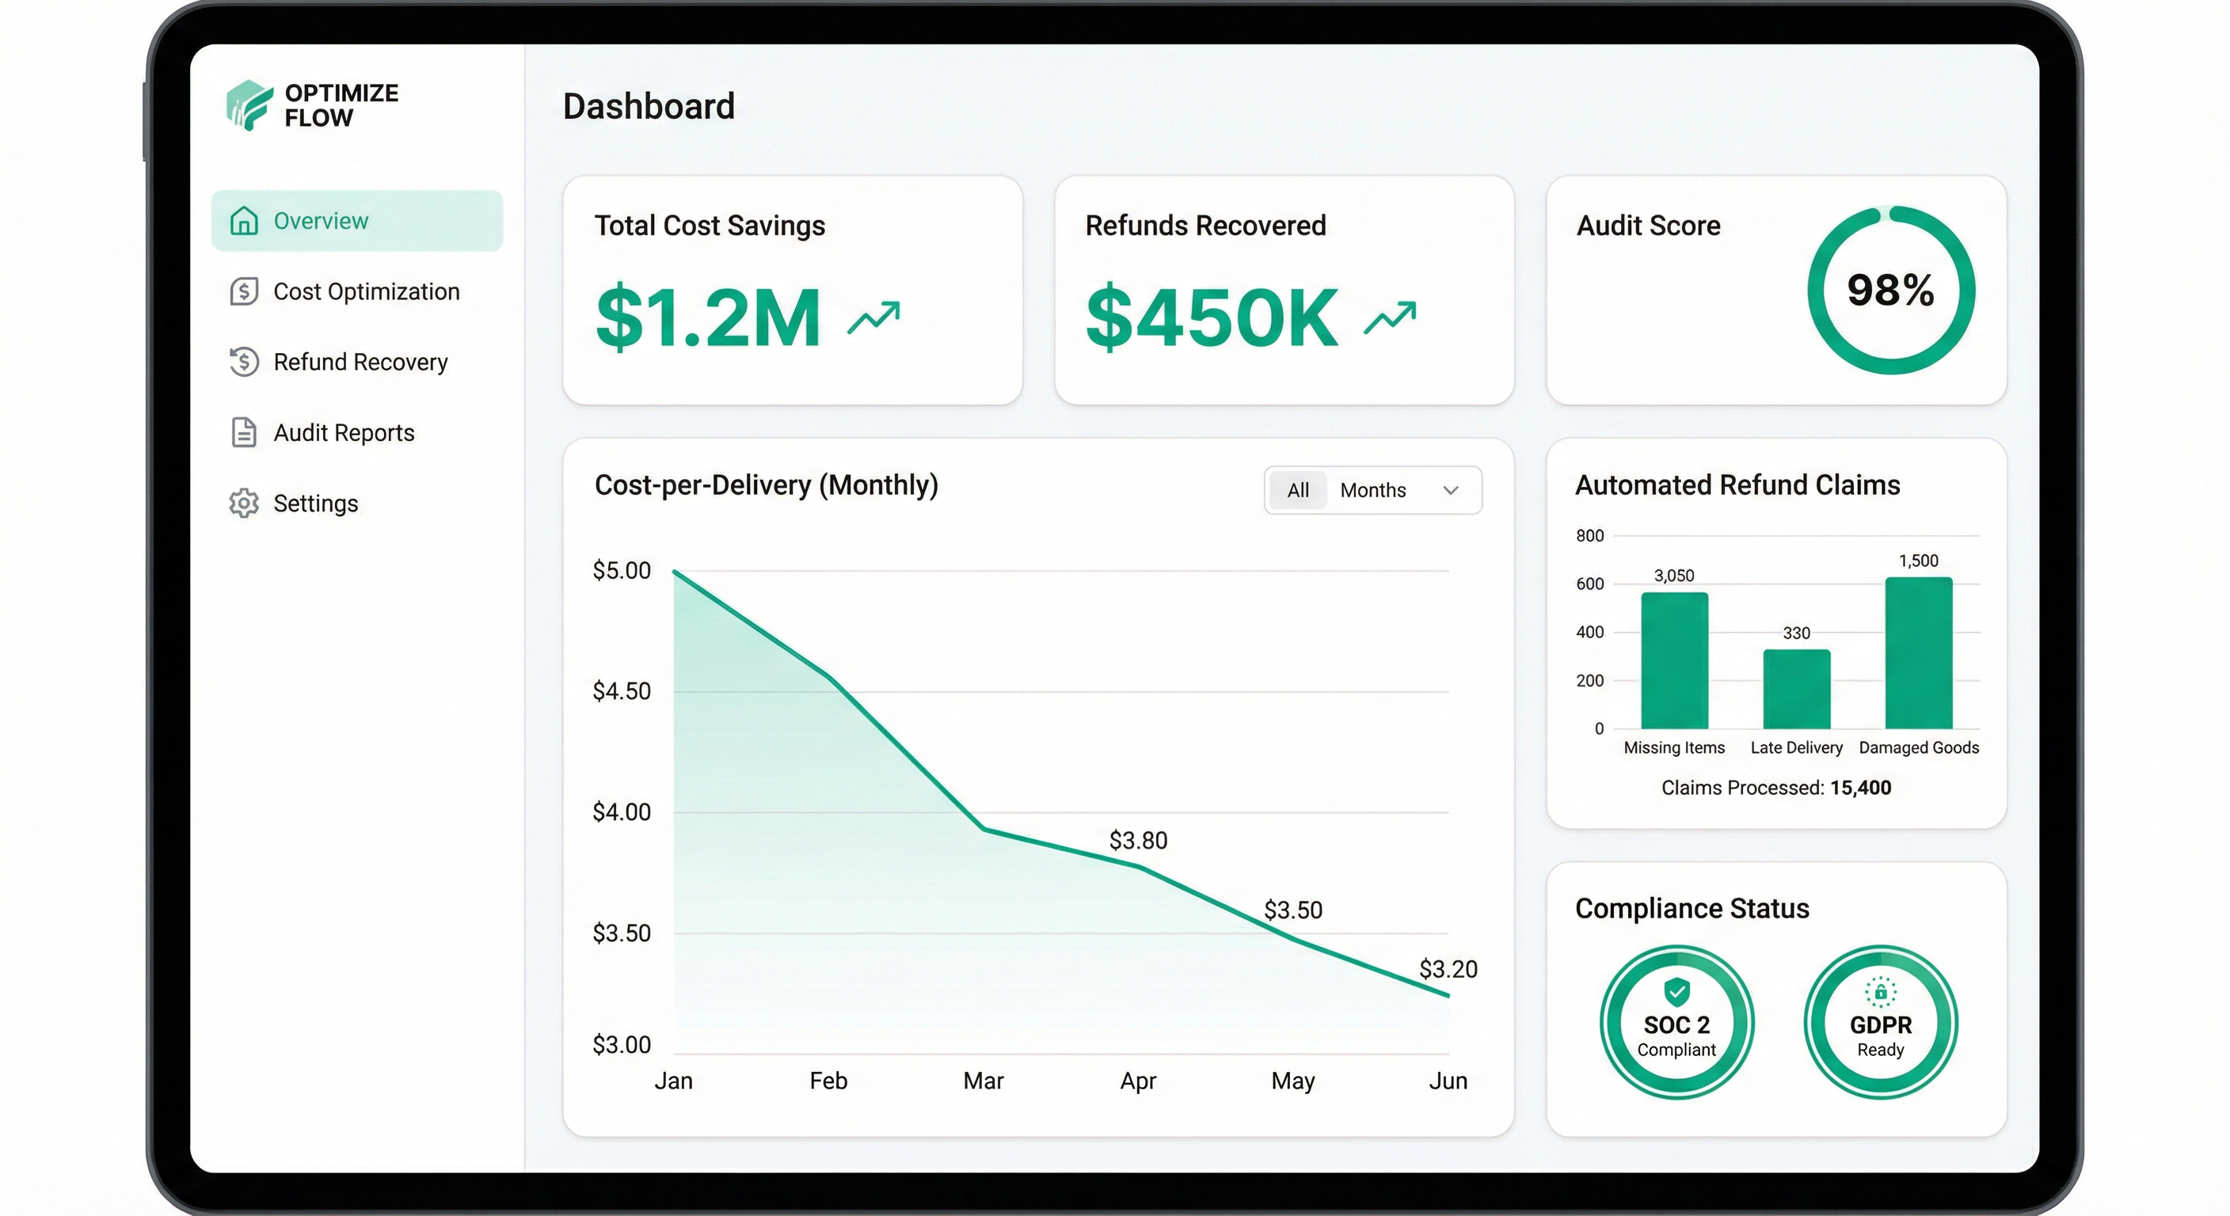Click the $3.20 data label
This screenshot has height=1216, width=2230.
click(x=1448, y=969)
